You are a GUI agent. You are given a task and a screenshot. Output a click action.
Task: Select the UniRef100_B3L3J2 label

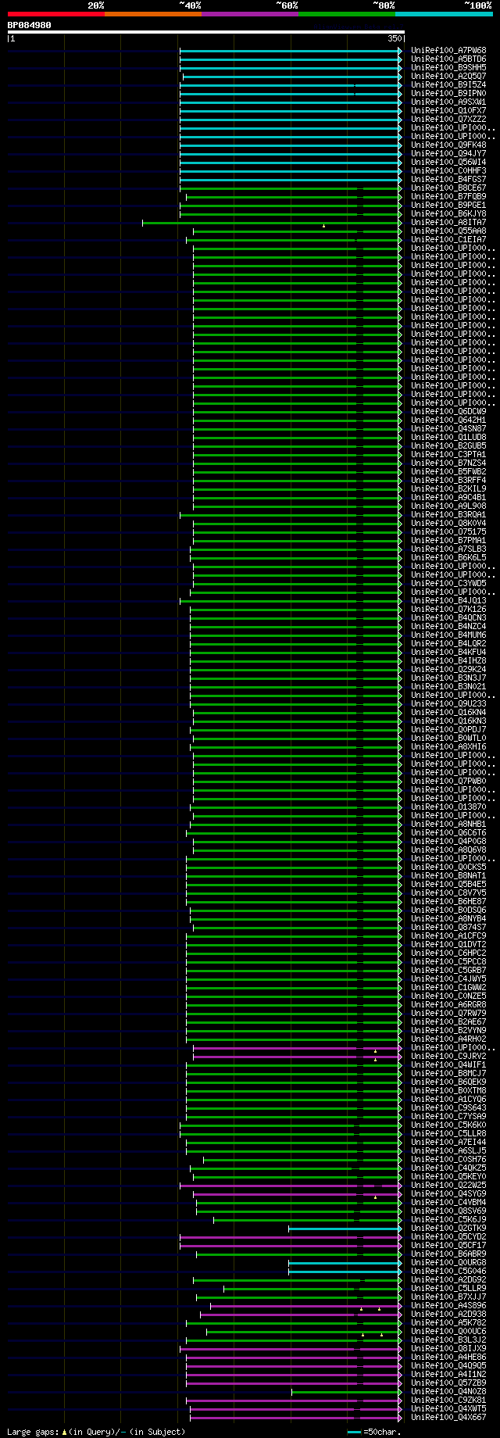click(x=448, y=1340)
